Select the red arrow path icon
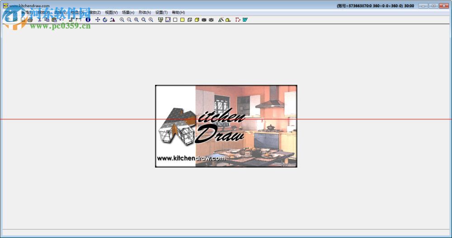The width and height of the screenshot is (452, 238). coord(238,19)
